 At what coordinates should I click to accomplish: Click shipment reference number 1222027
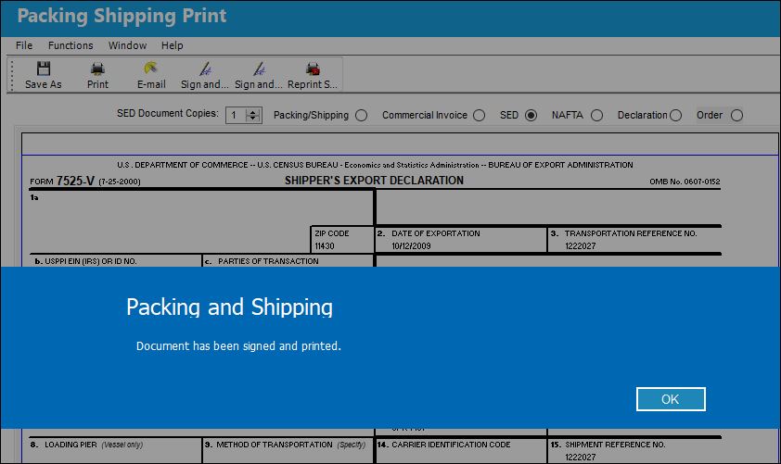581,457
